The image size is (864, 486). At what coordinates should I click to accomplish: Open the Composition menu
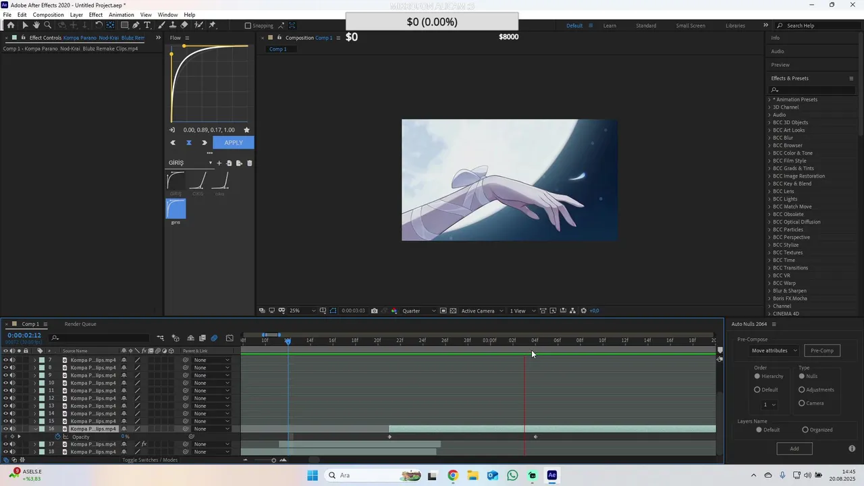pos(48,14)
